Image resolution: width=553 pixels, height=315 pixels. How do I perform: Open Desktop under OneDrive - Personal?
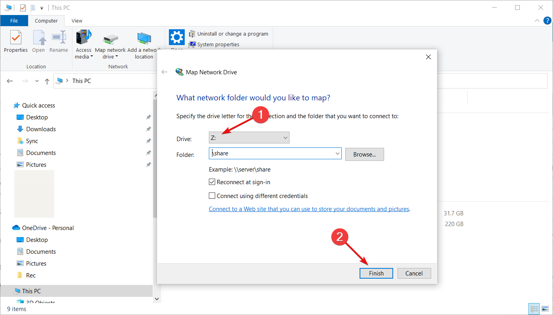(x=37, y=240)
